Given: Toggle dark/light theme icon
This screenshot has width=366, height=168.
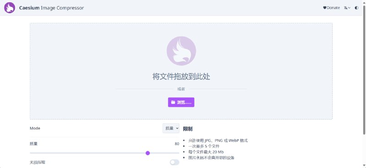Looking at the screenshot, I should pyautogui.click(x=356, y=8).
